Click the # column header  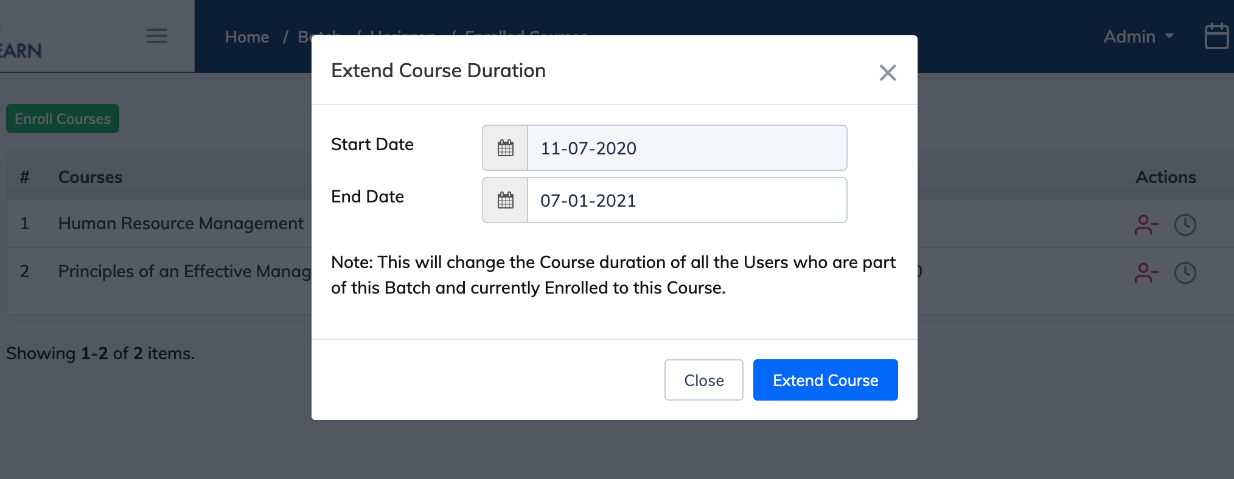click(24, 177)
